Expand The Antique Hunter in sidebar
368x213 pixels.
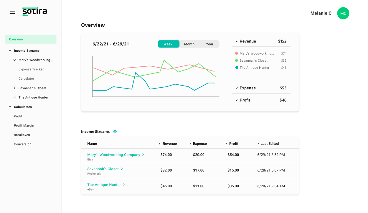click(15, 97)
